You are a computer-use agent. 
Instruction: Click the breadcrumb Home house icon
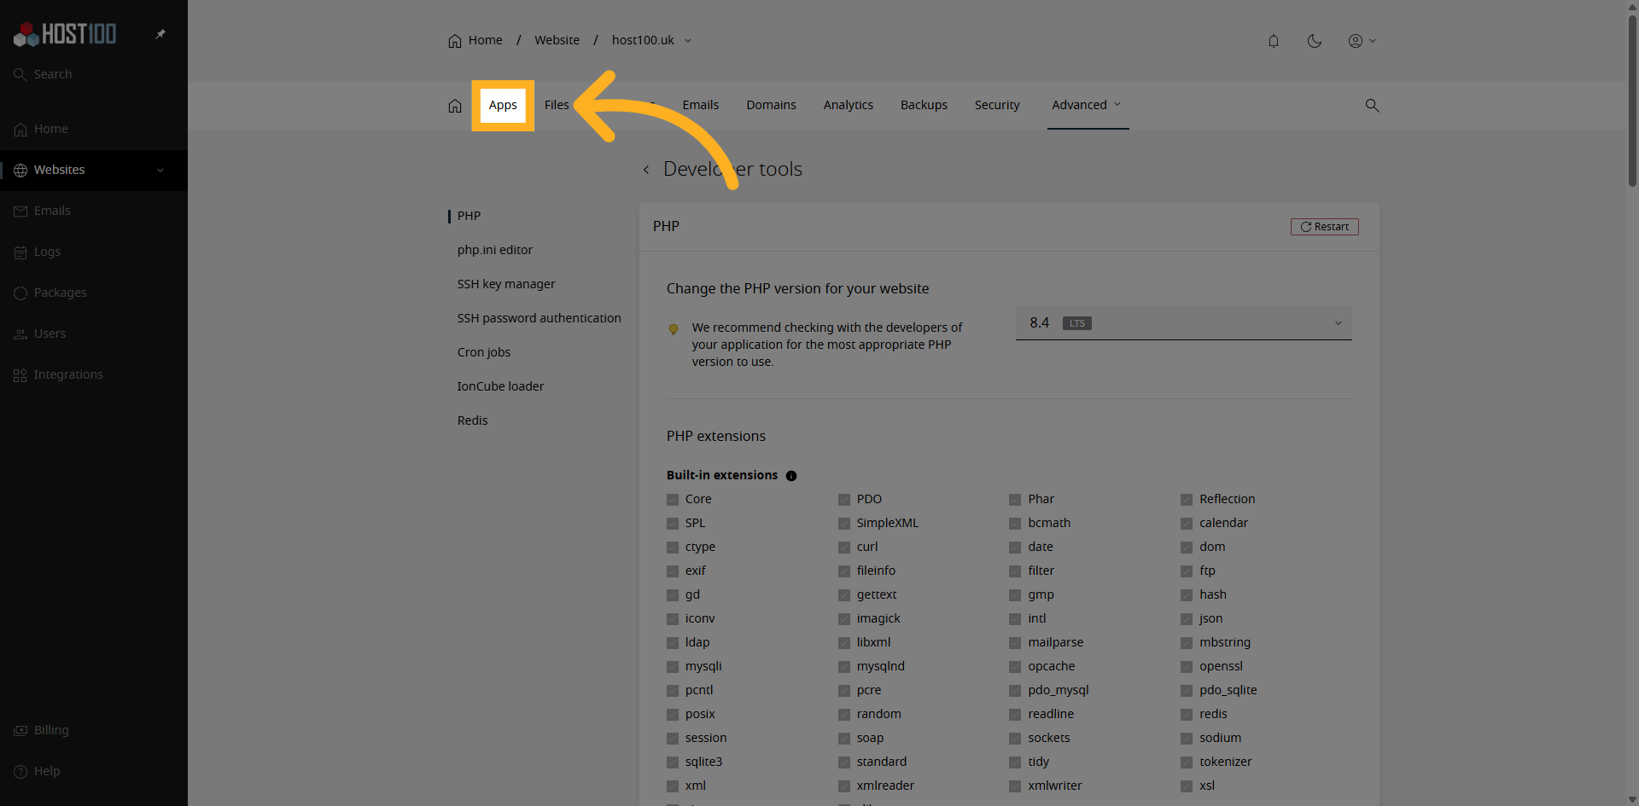click(x=455, y=41)
